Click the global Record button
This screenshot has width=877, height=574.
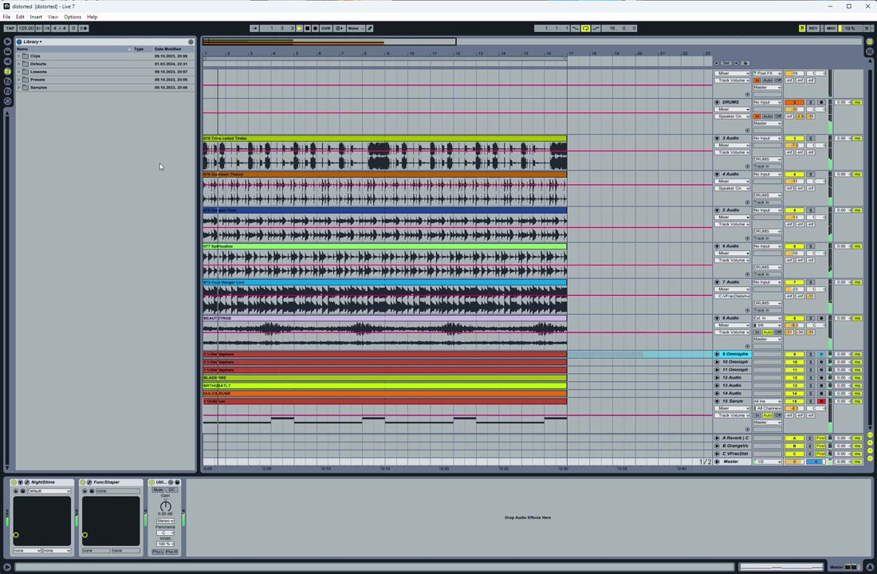pos(315,28)
